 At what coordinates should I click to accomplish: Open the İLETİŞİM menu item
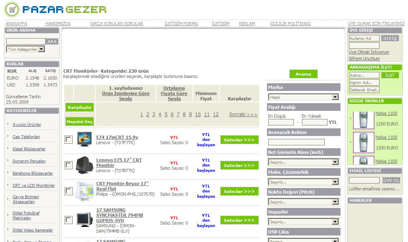point(221,24)
